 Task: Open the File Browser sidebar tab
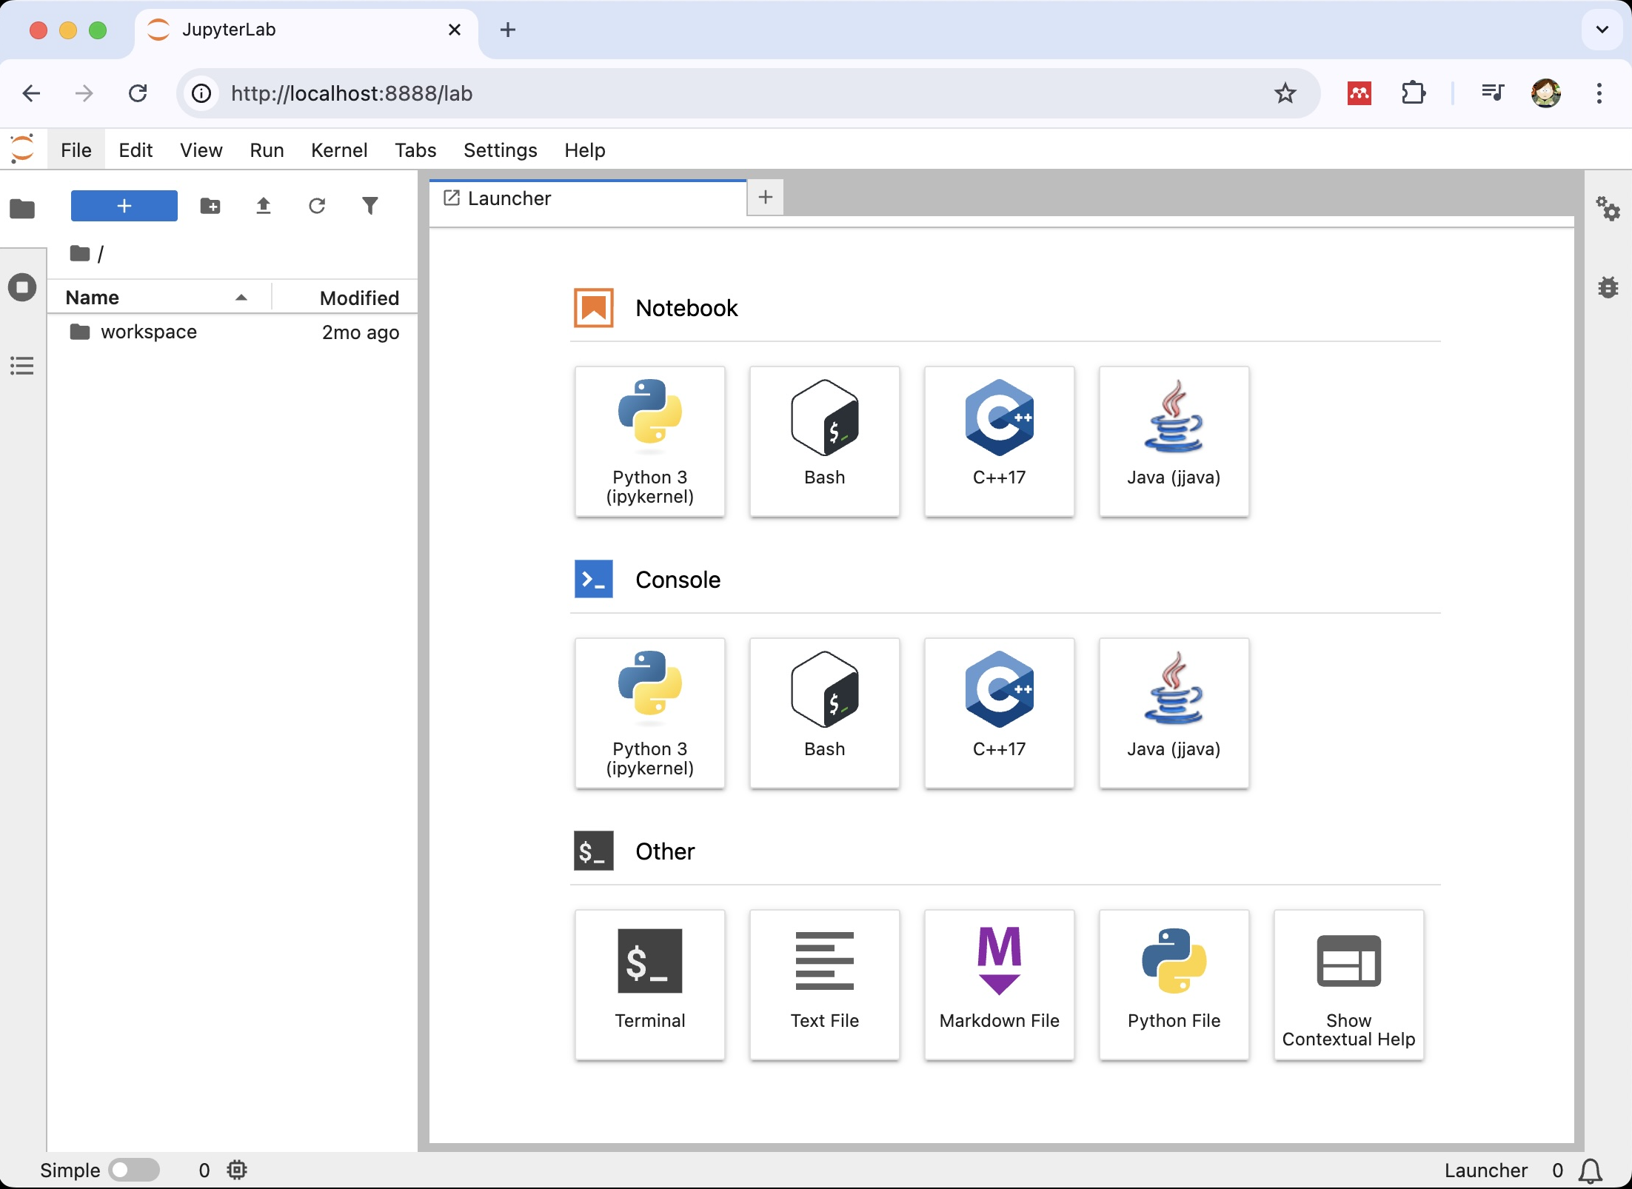click(22, 209)
